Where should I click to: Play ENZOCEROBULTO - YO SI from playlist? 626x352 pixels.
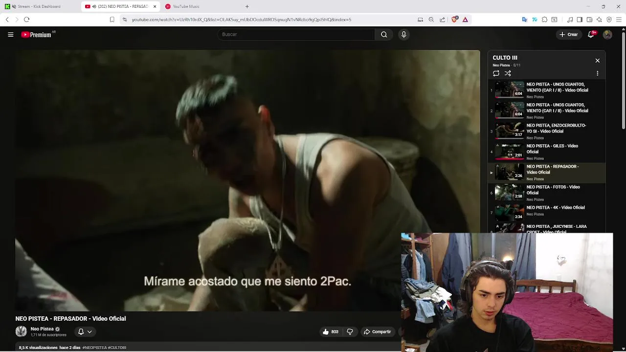(x=547, y=131)
